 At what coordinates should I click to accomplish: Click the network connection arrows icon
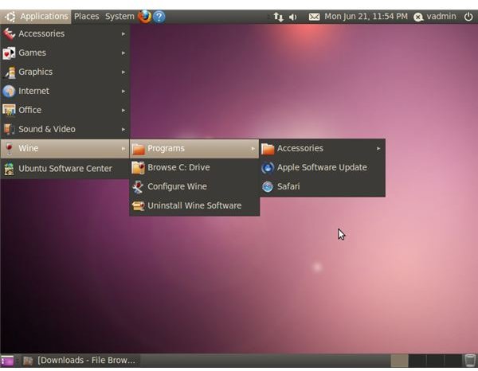point(278,17)
